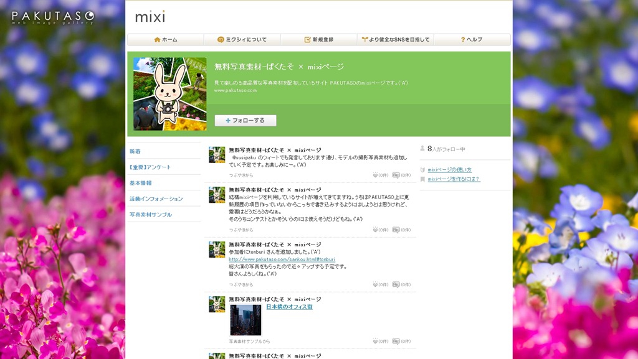Click www.pakutaso.com in the green banner
The image size is (638, 359).
[236, 91]
